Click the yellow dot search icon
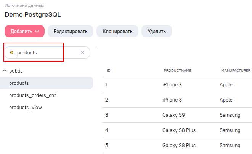The width and height of the screenshot is (252, 154). click(12, 52)
